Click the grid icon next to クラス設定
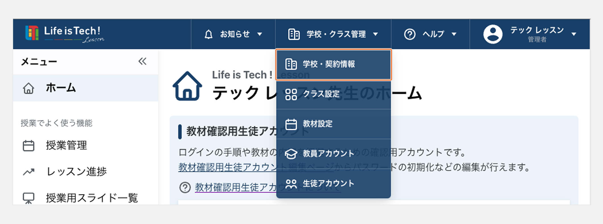 [291, 94]
